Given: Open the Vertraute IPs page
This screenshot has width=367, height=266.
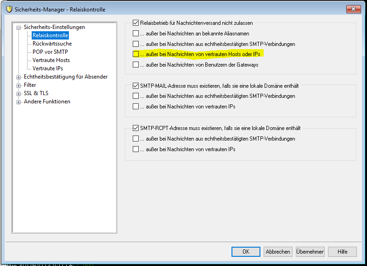Looking at the screenshot, I should pos(48,68).
